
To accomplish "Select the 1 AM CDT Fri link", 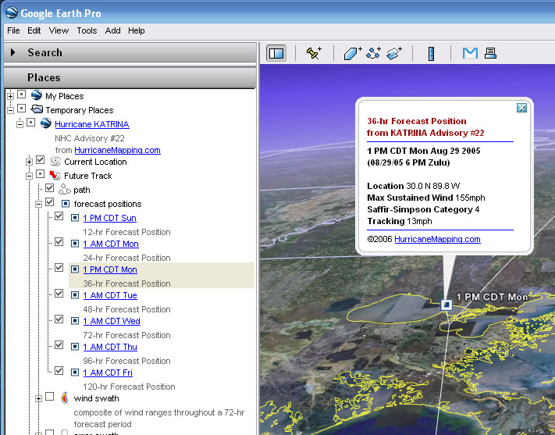I will point(108,373).
